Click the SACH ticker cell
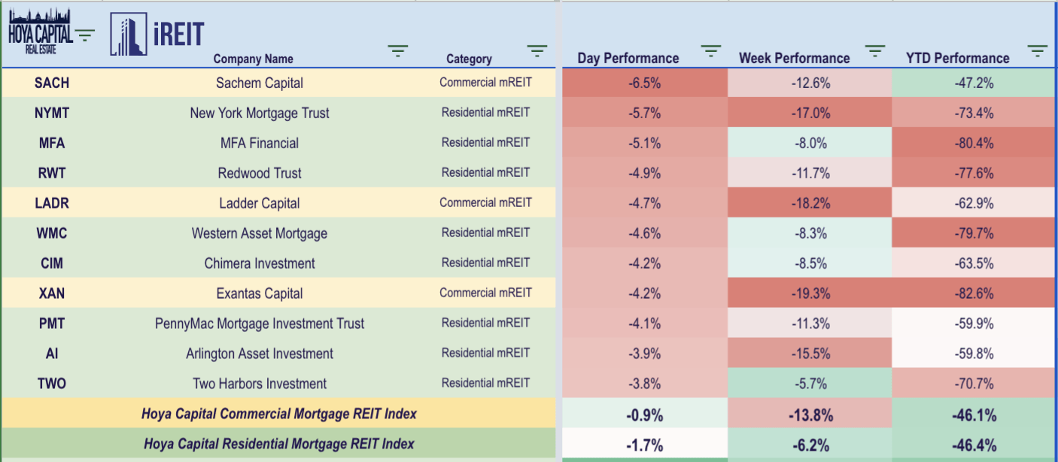 tap(52, 83)
